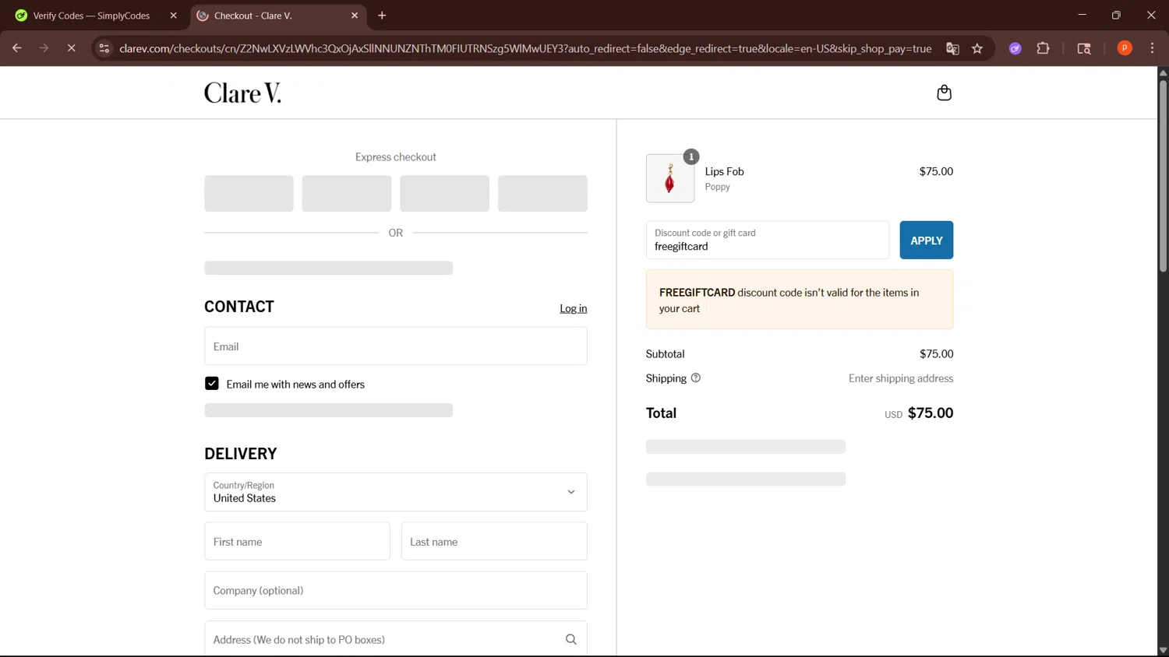Screen dimensions: 1169x657
Task: Go forward using the browser arrow
Action: pos(44,48)
